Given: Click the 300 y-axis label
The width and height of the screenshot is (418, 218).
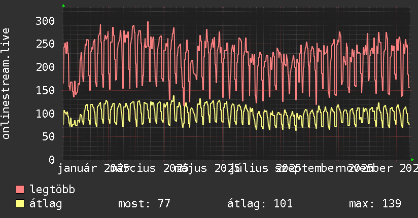Looking at the screenshot, I should point(45,21).
